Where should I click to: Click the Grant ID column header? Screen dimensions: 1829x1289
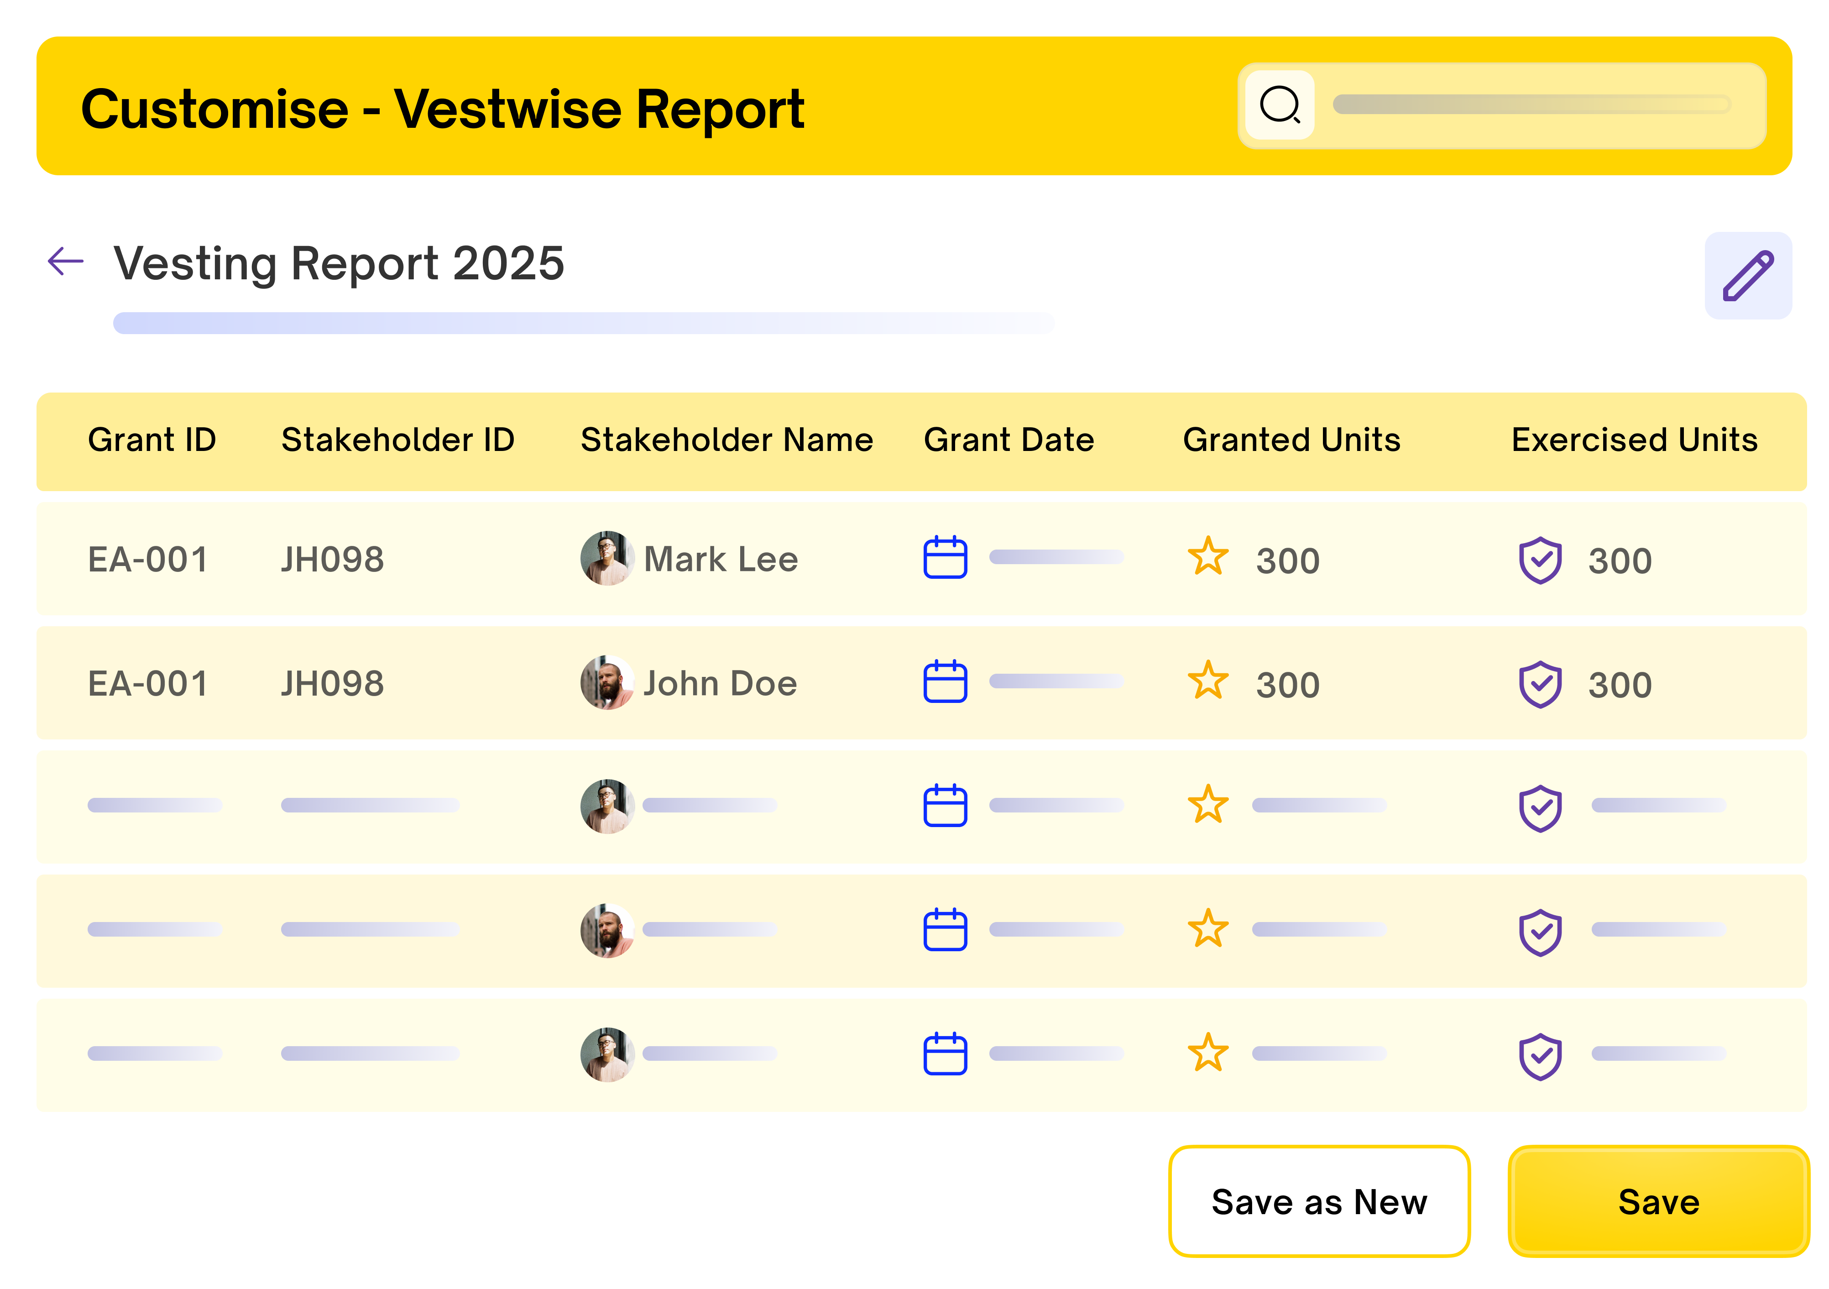[x=152, y=440]
